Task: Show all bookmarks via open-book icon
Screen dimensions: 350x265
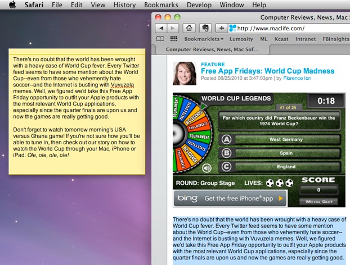Action: [160, 39]
